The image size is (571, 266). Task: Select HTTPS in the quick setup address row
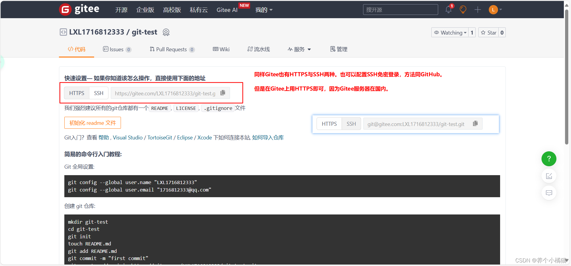pos(77,93)
